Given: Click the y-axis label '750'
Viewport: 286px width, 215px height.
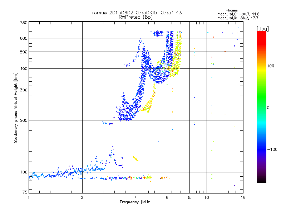Looking at the screenshot, I should [x=24, y=23].
